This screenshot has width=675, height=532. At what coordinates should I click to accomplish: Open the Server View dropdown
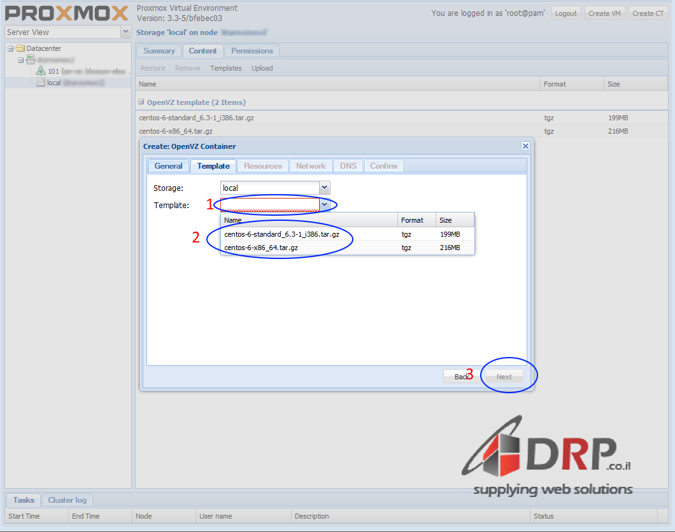(x=125, y=32)
